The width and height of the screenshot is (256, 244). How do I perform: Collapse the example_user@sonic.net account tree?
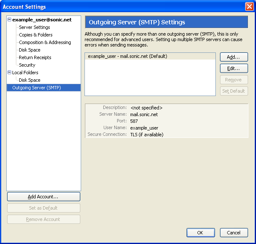click(x=10, y=20)
